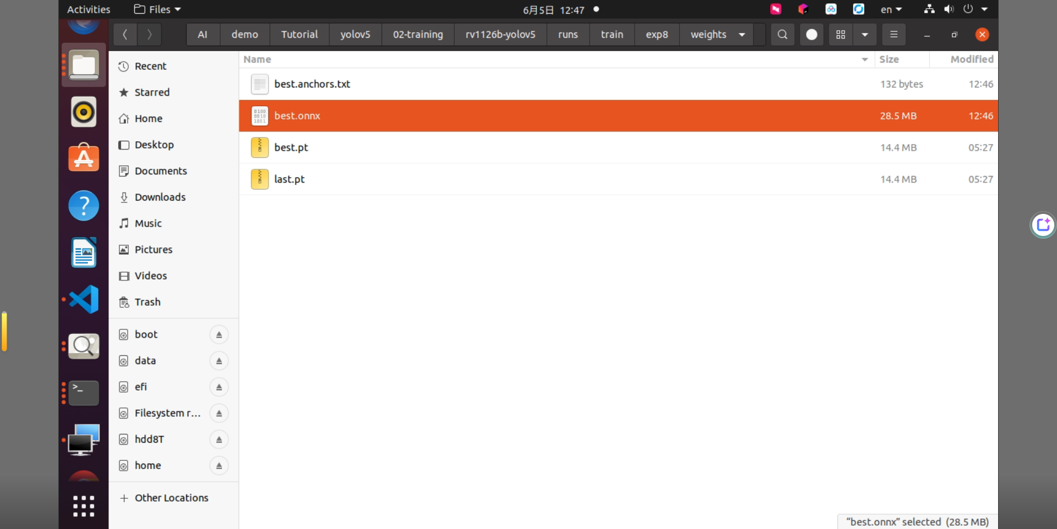Eject the boot volume

click(x=219, y=335)
